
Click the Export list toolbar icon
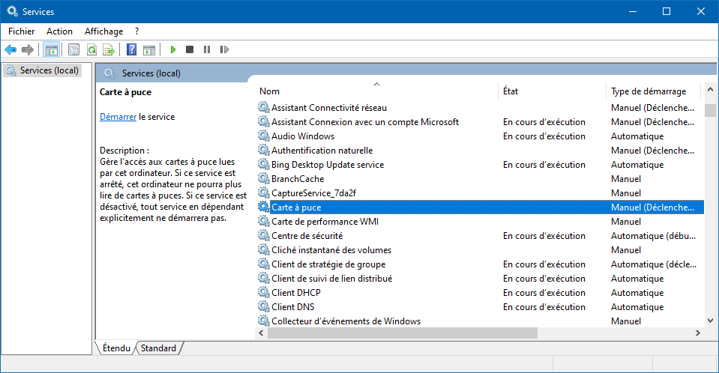tap(109, 49)
